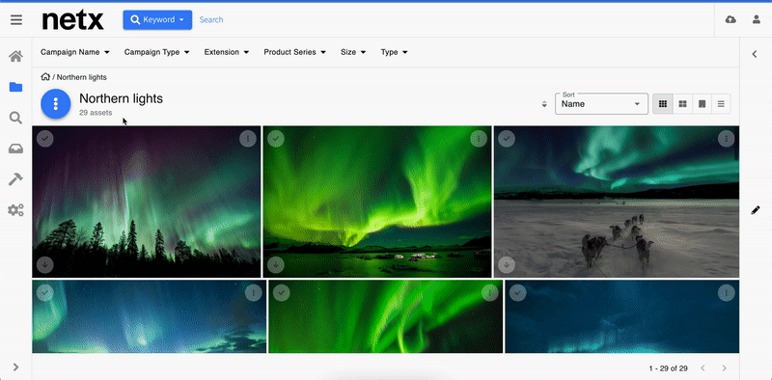Click the cloud upload icon
Viewport: 772px width, 380px height.
pos(731,19)
